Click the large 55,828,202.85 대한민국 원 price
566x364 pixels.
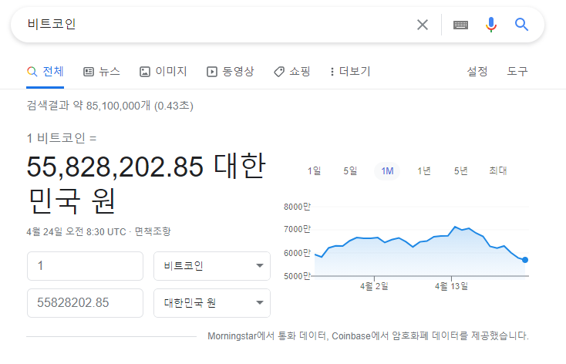tap(147, 184)
